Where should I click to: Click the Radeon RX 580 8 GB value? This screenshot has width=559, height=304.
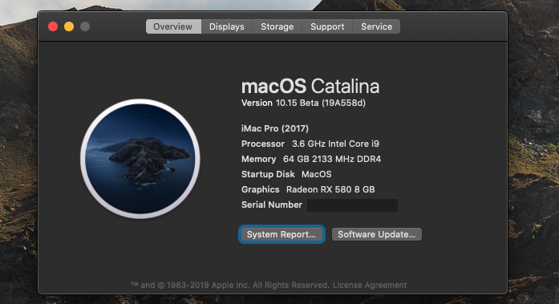click(x=330, y=189)
